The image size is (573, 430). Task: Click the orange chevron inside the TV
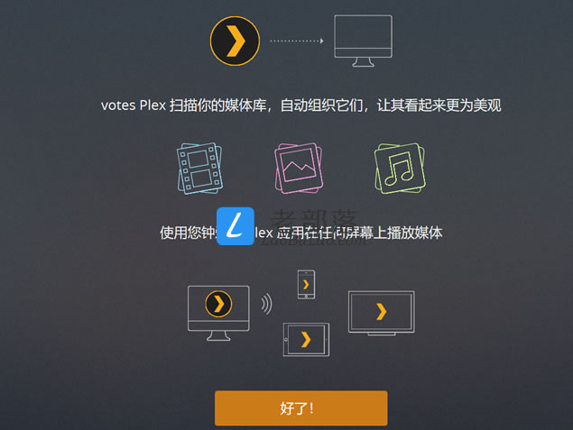pyautogui.click(x=381, y=311)
